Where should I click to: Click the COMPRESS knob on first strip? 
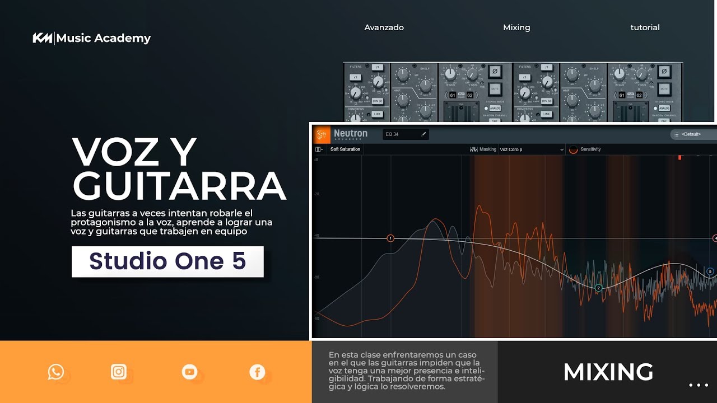point(356,117)
